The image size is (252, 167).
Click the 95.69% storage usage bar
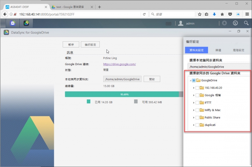124,94
